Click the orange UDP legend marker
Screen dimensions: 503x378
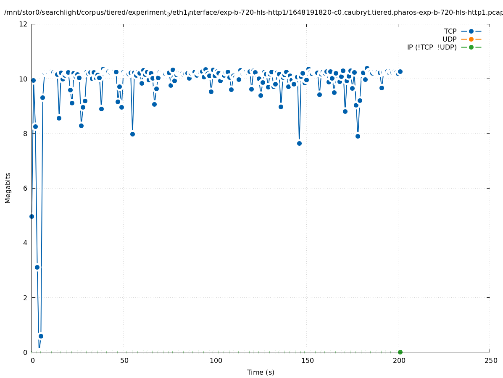coord(471,39)
